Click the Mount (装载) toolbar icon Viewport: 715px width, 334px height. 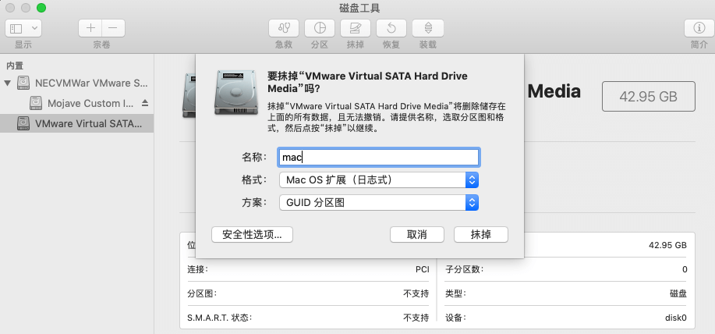click(428, 28)
